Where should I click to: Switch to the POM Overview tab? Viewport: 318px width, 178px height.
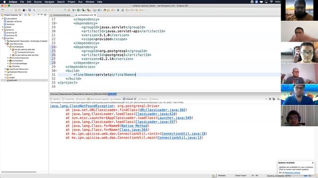click(x=54, y=94)
